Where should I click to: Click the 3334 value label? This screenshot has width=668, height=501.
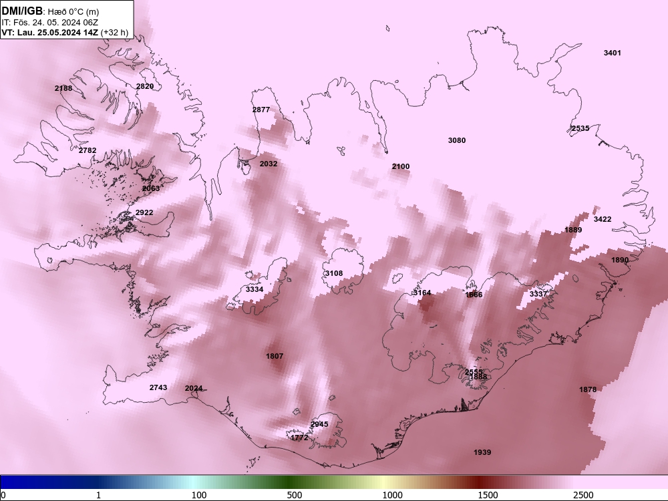[255, 289]
